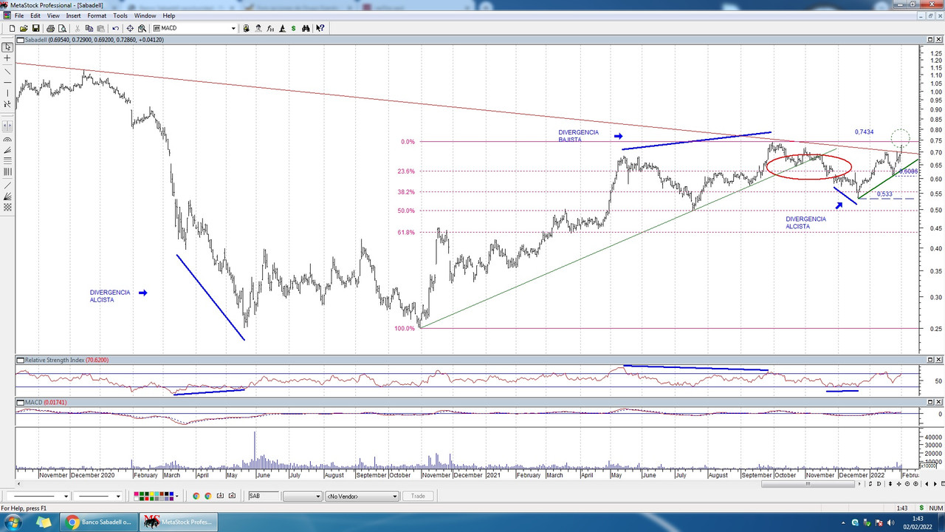
Task: Click the SAB symbol input field
Action: tap(264, 497)
